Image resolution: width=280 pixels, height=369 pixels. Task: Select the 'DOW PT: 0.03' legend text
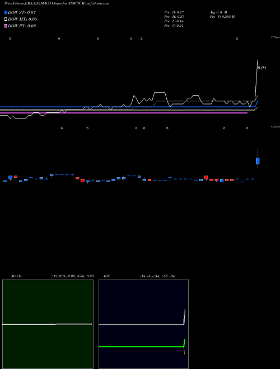point(22,26)
